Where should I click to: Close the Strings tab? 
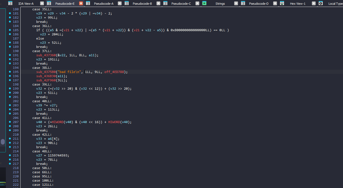click(x=236, y=3)
